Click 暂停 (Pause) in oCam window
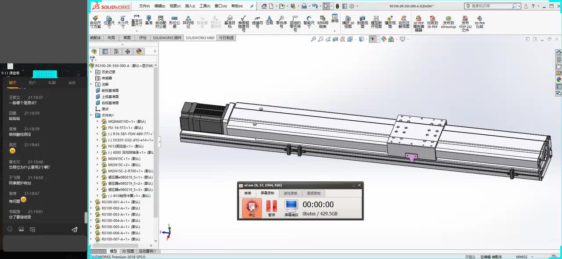The width and height of the screenshot is (562, 259). [x=272, y=209]
